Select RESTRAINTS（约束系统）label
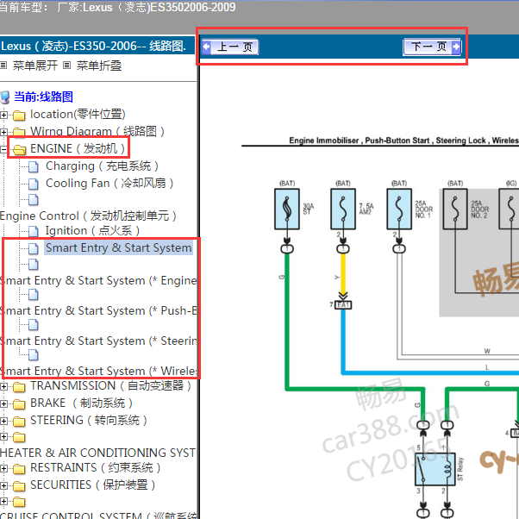Image resolution: width=519 pixels, height=519 pixels. click(x=96, y=467)
